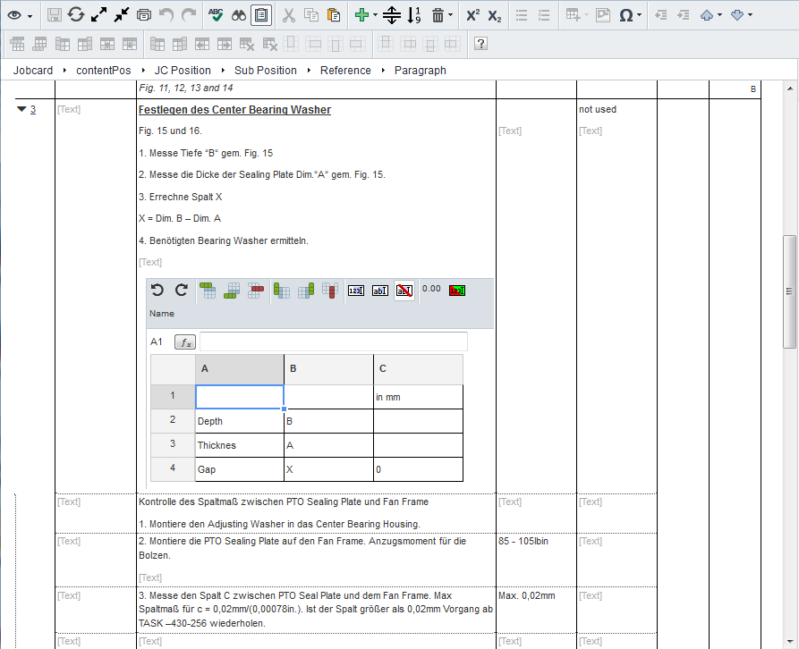Image resolution: width=799 pixels, height=649 pixels.
Task: Insert row below in spreadsheet toolbar
Action: click(232, 291)
